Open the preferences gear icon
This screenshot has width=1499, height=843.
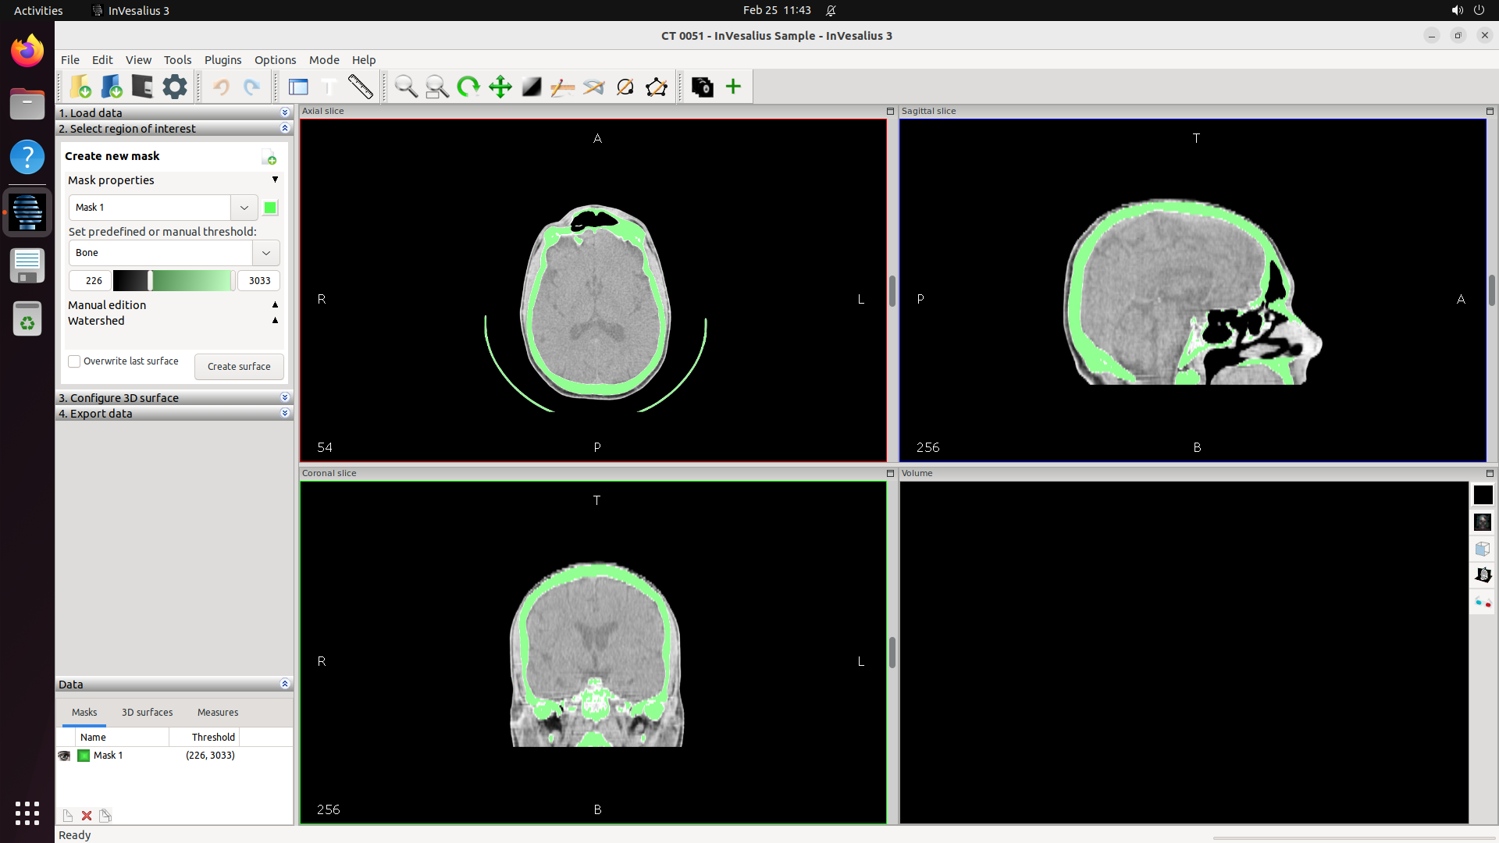point(174,87)
